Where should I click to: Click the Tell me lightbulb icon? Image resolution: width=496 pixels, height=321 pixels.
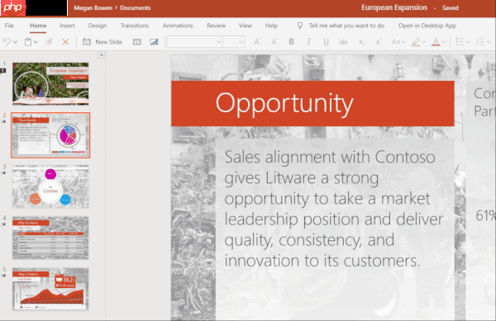(x=300, y=26)
